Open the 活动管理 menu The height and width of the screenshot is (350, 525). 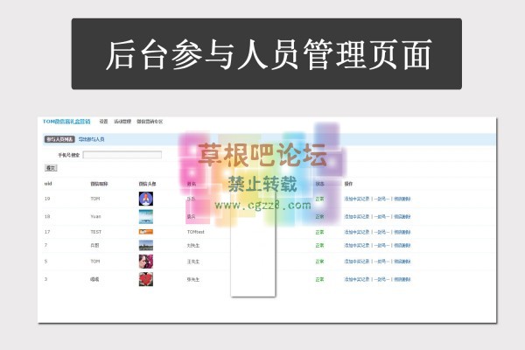122,122
